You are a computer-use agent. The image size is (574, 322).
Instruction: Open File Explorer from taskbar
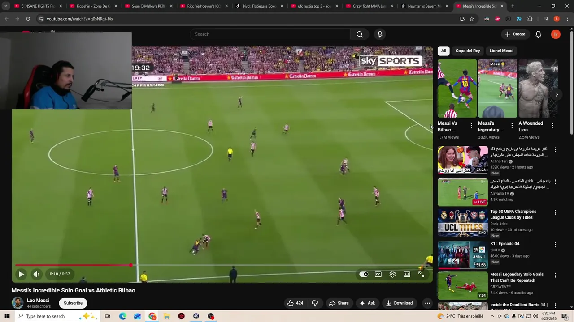(x=166, y=316)
